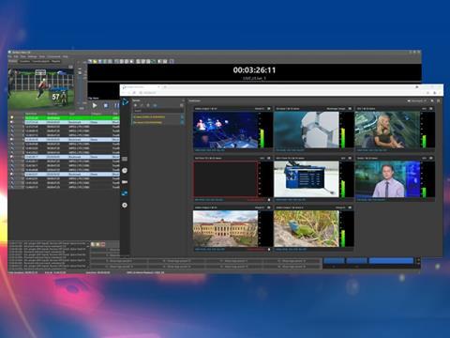Viewport: 450px width, 338px height.
Task: Click the soccer preview in playout window
Action: coord(41,89)
